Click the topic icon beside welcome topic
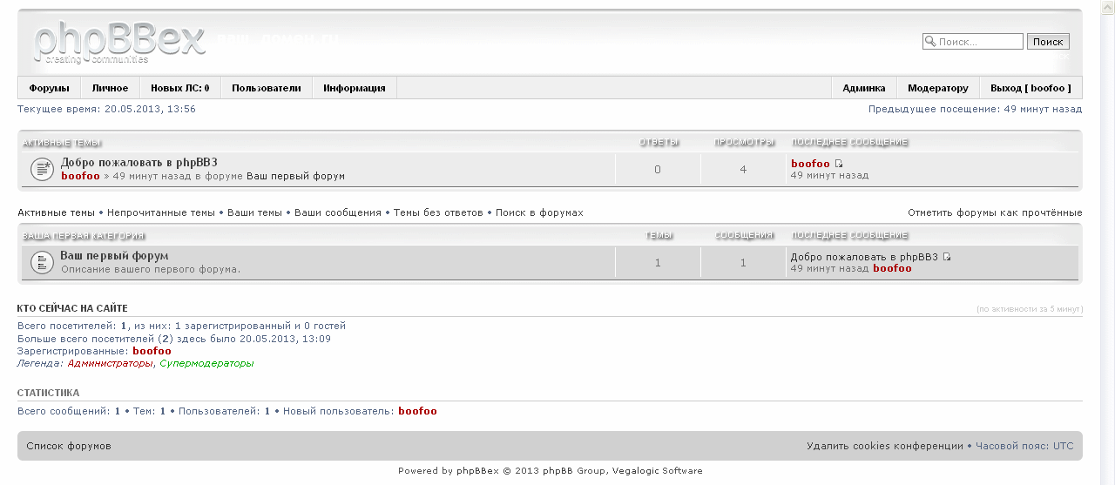1115x485 pixels. pos(42,169)
